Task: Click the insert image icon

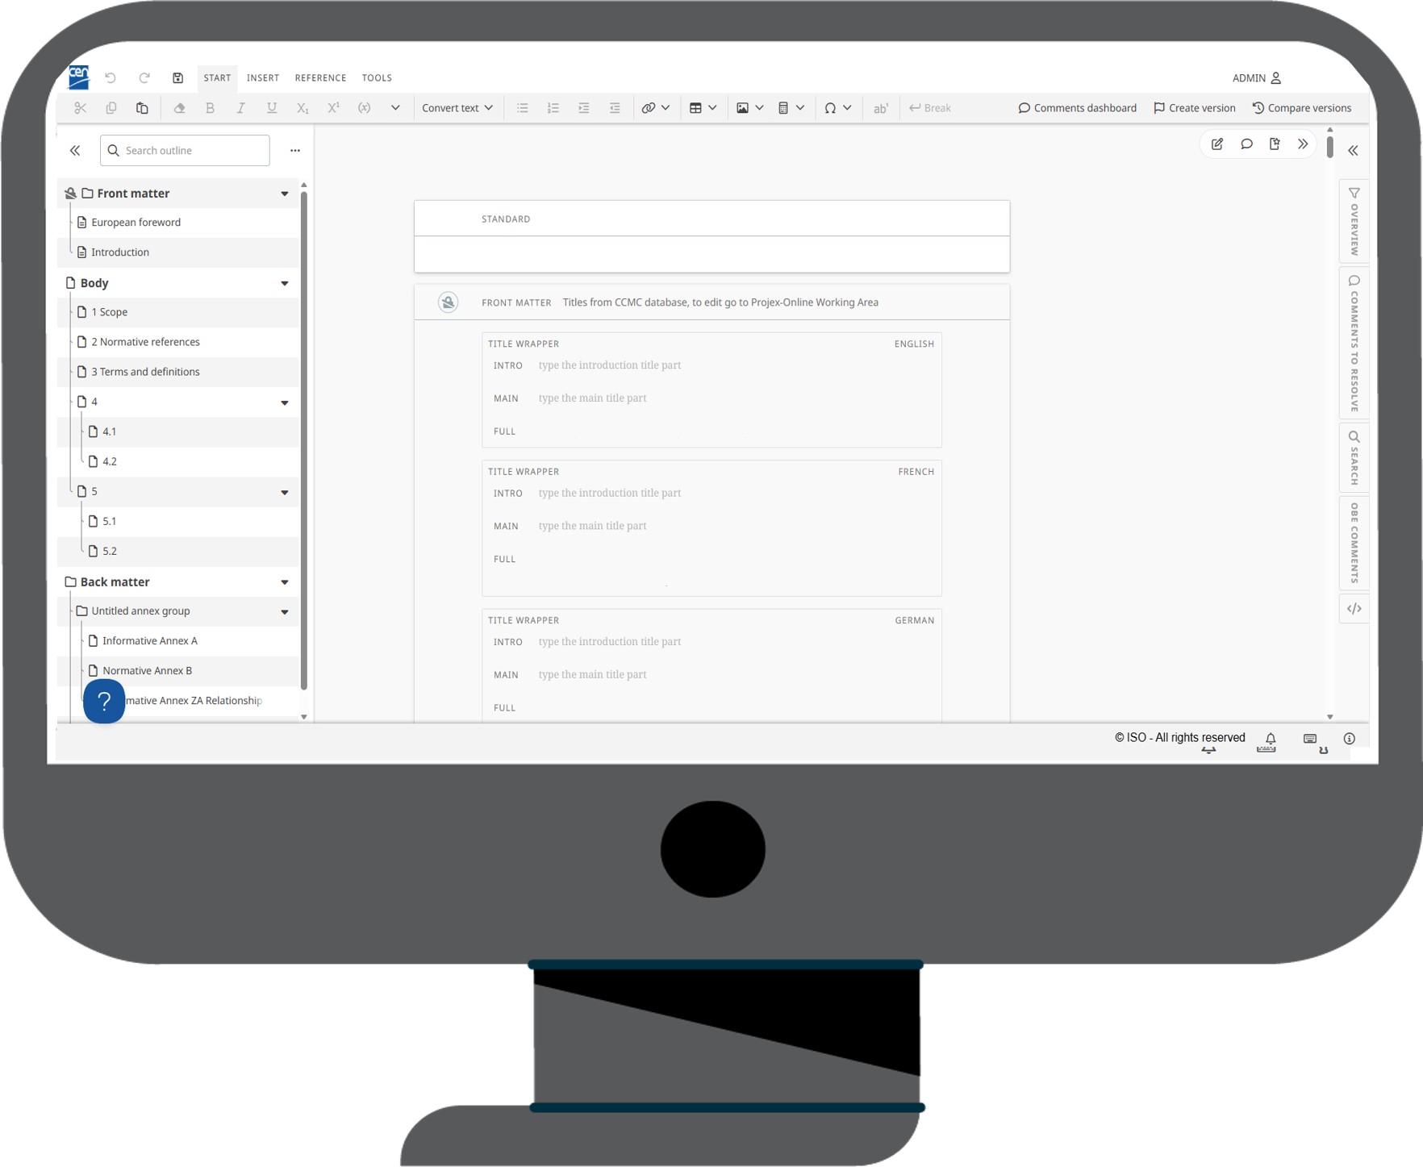Action: (x=742, y=108)
